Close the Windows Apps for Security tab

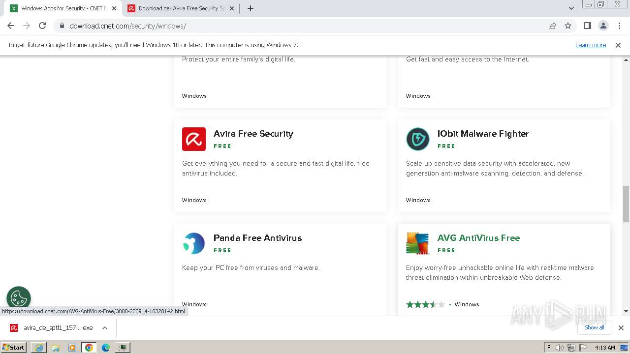point(114,8)
